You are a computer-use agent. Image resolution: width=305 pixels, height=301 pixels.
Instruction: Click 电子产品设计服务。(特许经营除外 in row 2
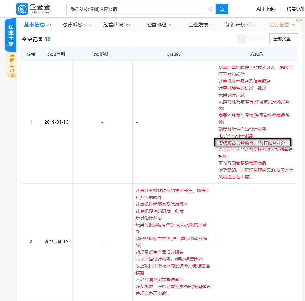[x=169, y=259]
